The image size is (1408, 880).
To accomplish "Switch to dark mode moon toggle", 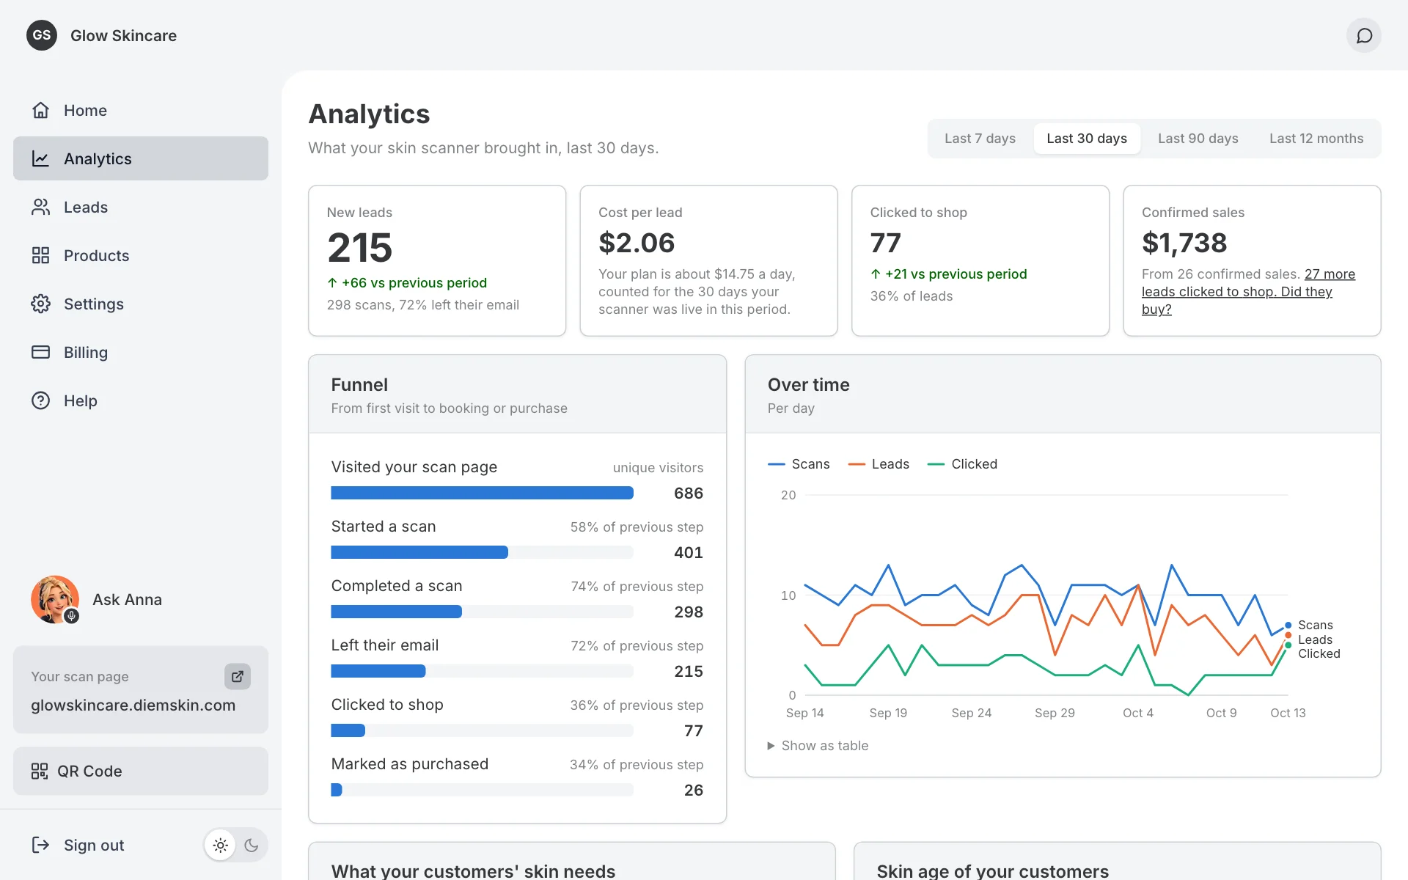I will (252, 846).
